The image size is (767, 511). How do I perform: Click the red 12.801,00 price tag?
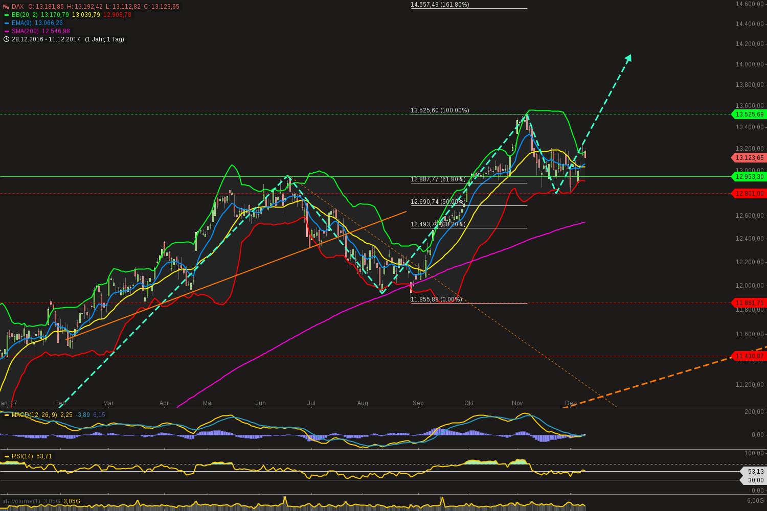click(750, 194)
